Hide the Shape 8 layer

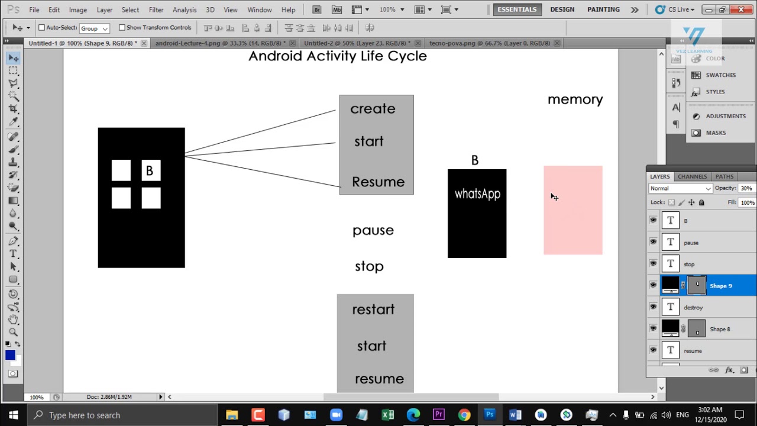[x=653, y=329]
